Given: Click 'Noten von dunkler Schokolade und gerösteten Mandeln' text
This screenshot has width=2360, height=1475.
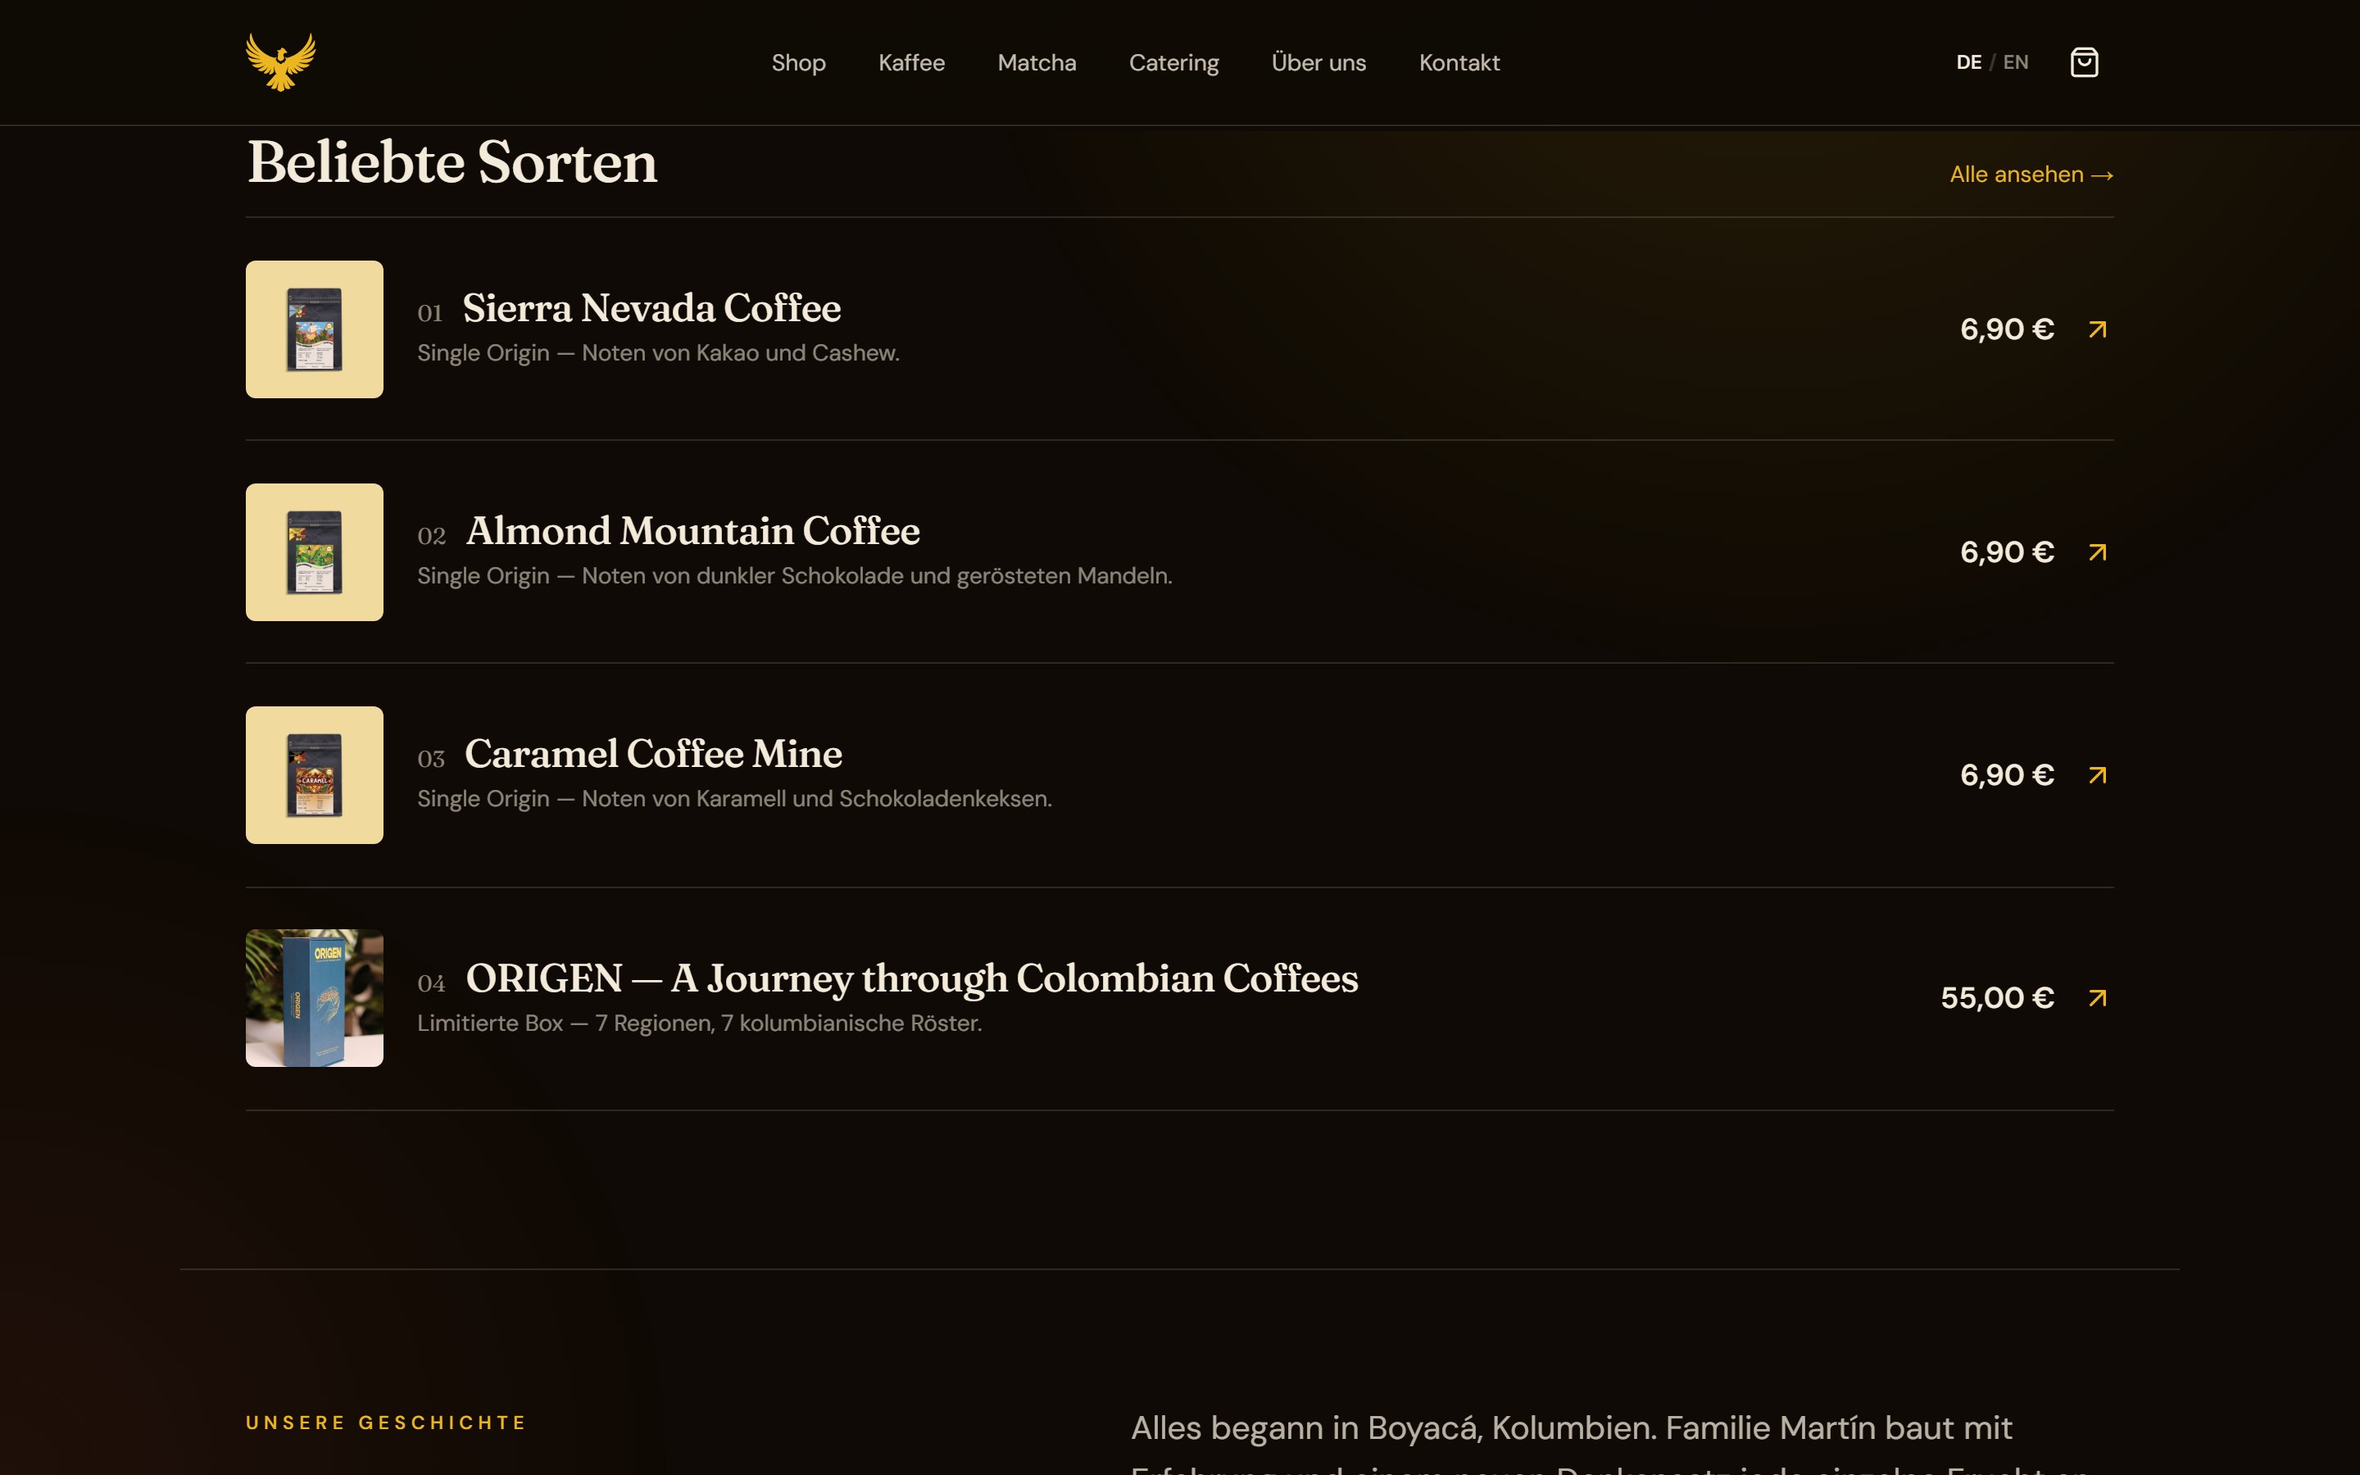Looking at the screenshot, I should (876, 575).
